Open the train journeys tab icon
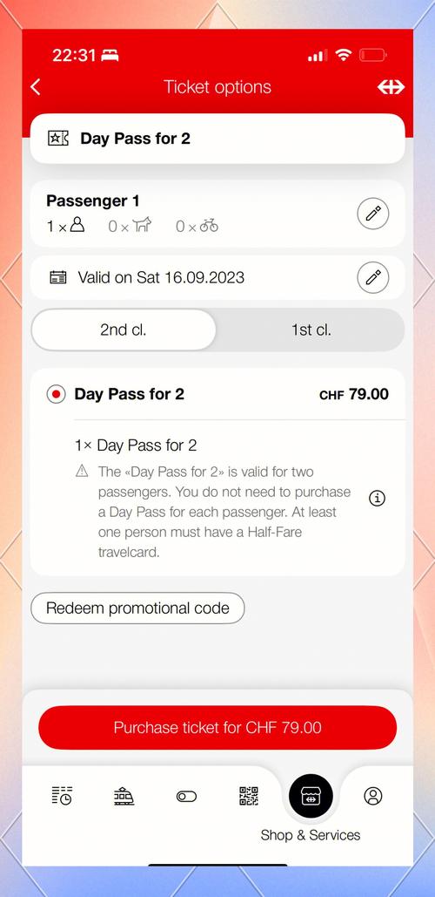Viewport: 435px width, 897px height. coord(124,796)
